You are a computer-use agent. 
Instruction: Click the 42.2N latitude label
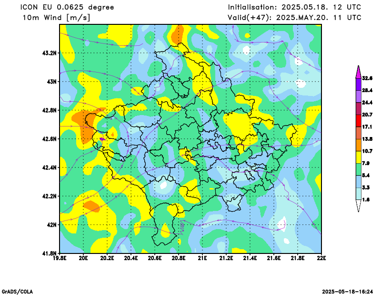click(x=50, y=196)
